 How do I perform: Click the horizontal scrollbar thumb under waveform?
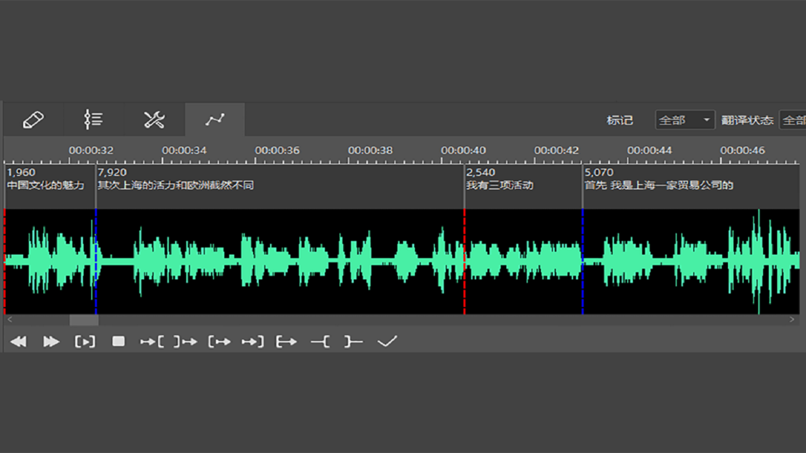[x=84, y=320]
